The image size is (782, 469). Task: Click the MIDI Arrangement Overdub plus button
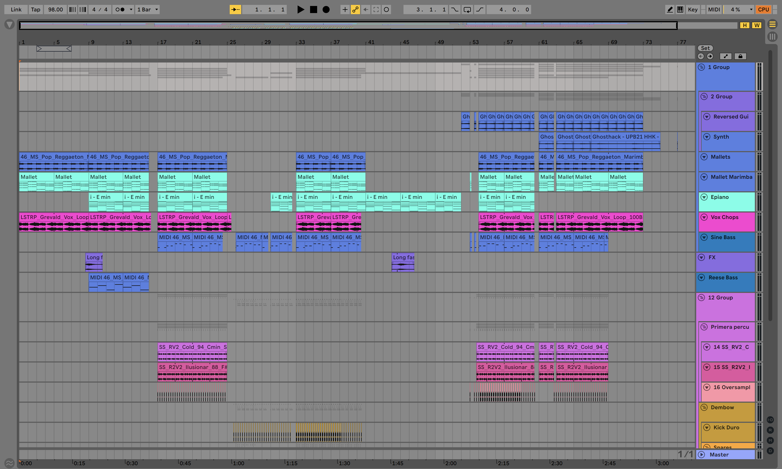[345, 10]
